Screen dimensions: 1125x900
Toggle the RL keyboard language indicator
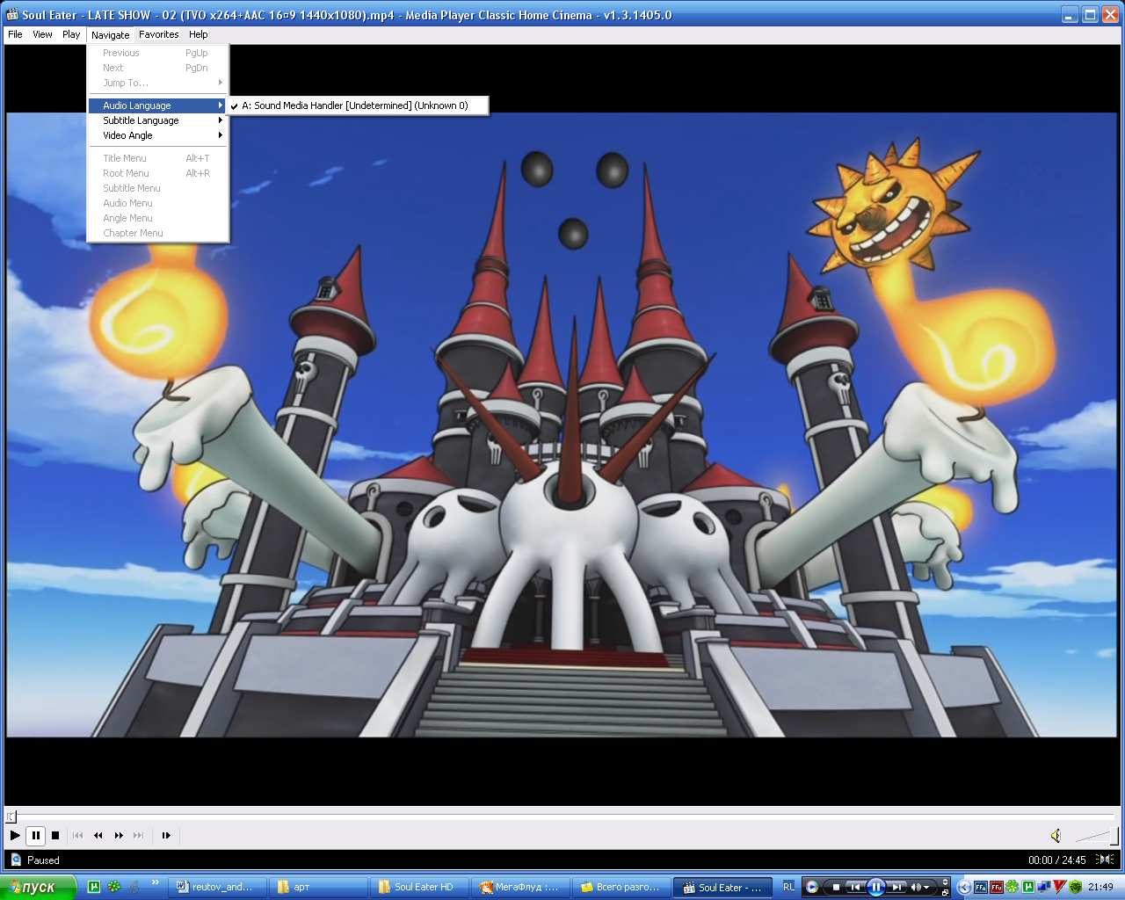pos(788,887)
